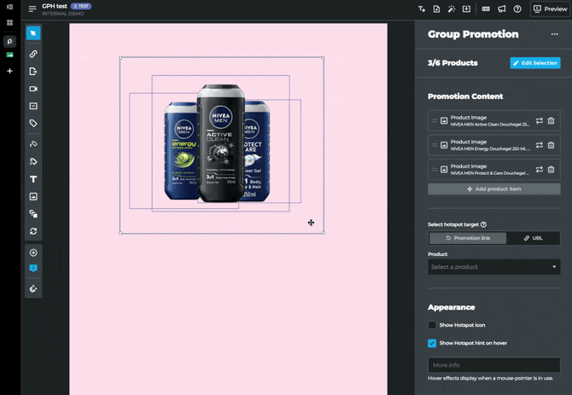Delete the Energy Douchegel product item
This screenshot has width=572, height=395.
point(552,145)
